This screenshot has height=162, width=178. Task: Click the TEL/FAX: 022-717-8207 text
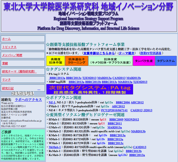point(14,126)
